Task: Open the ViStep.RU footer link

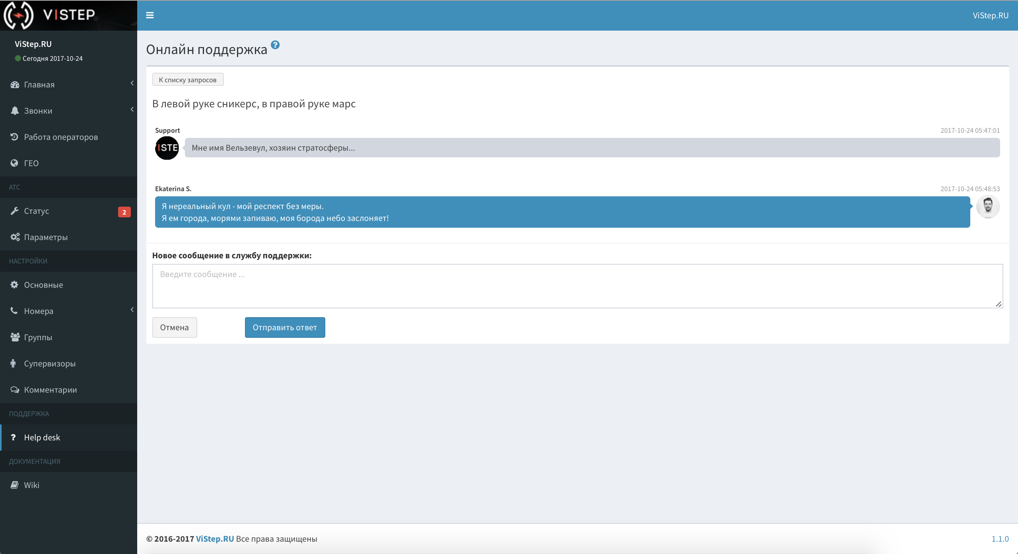Action: pyautogui.click(x=215, y=539)
